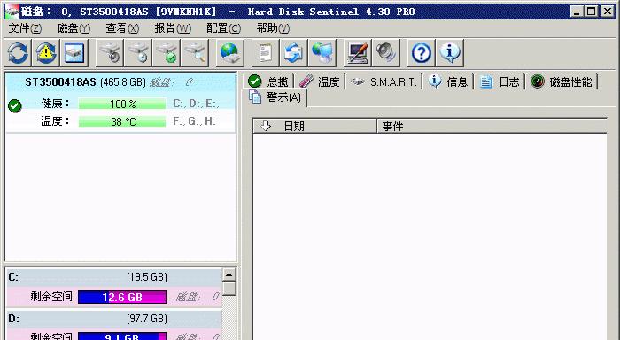The image size is (620, 340).
Task: Click the speaker sound toolbar icon
Action: pos(386,52)
